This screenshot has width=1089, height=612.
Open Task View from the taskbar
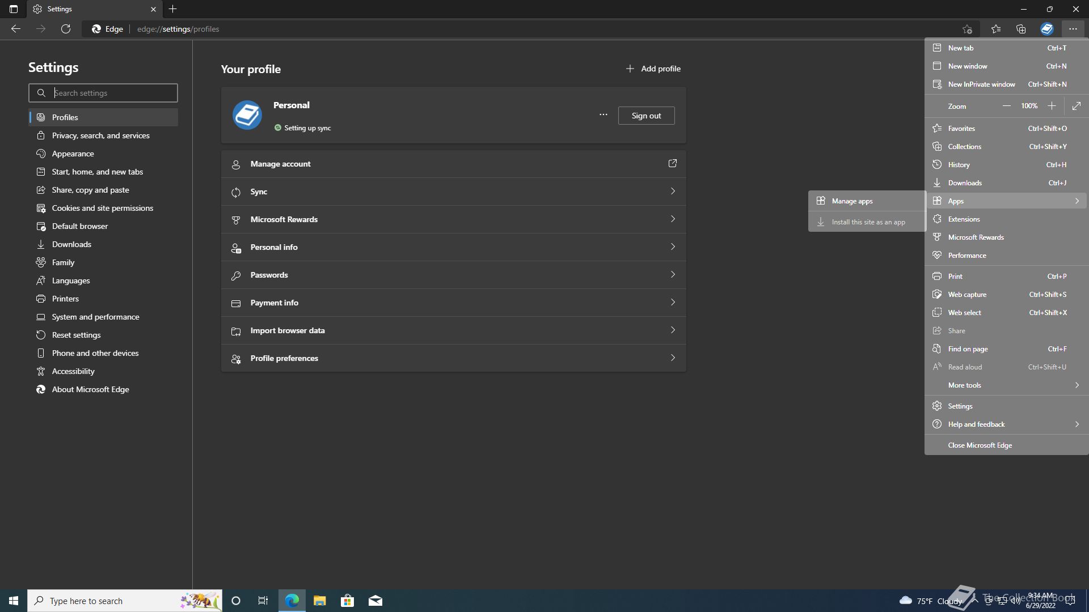point(263,601)
